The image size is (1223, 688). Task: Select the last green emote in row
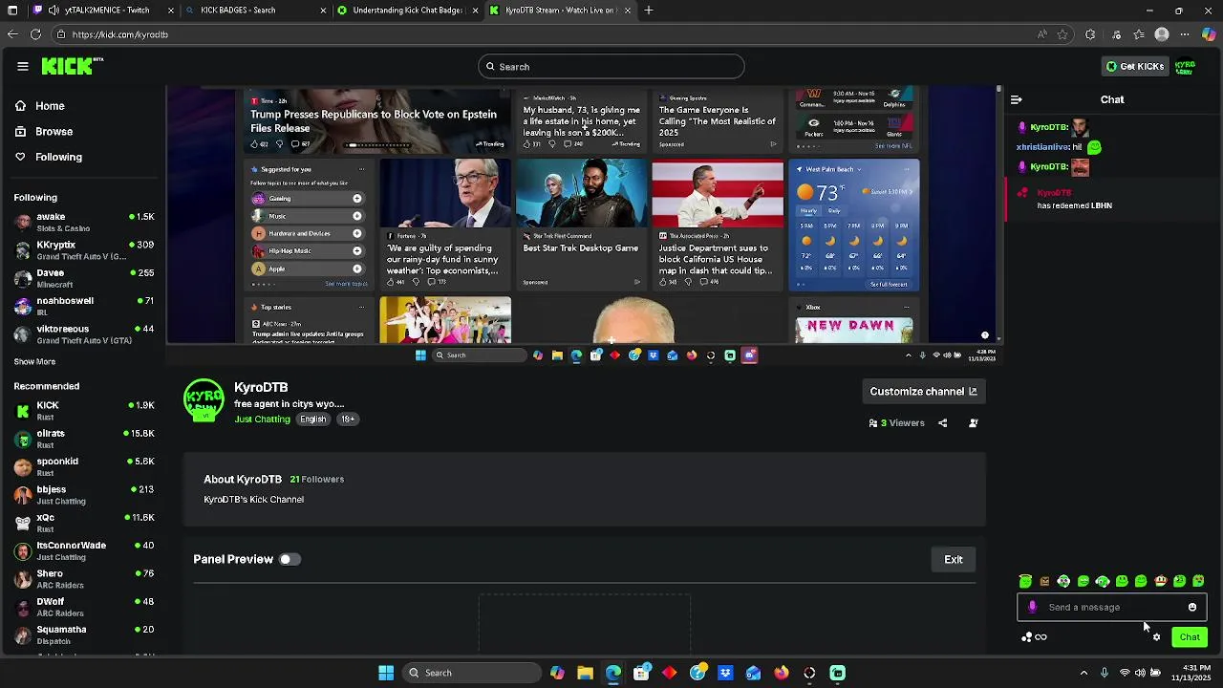1198,581
